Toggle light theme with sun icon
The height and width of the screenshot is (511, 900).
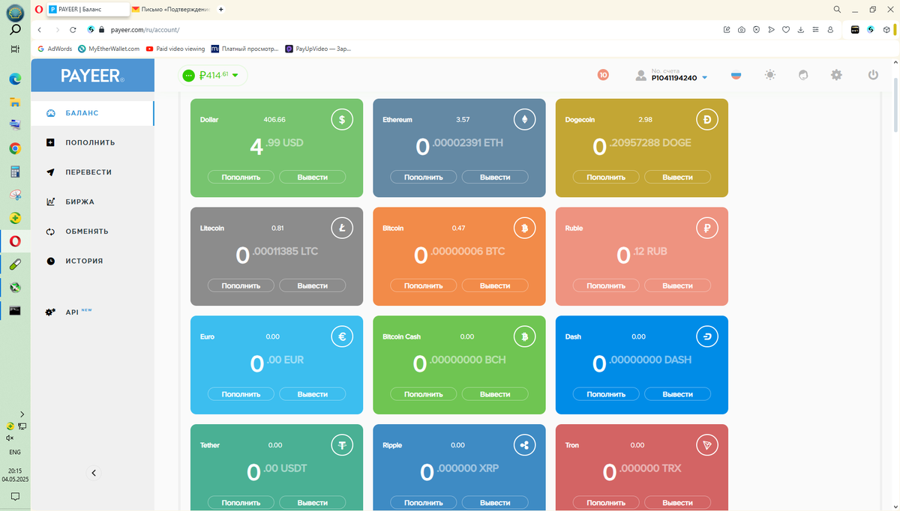[x=770, y=75]
